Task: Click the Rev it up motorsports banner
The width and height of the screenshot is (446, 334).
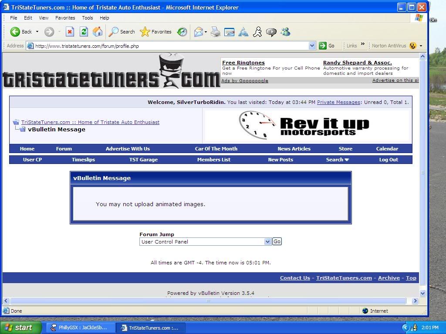Action: click(307, 126)
